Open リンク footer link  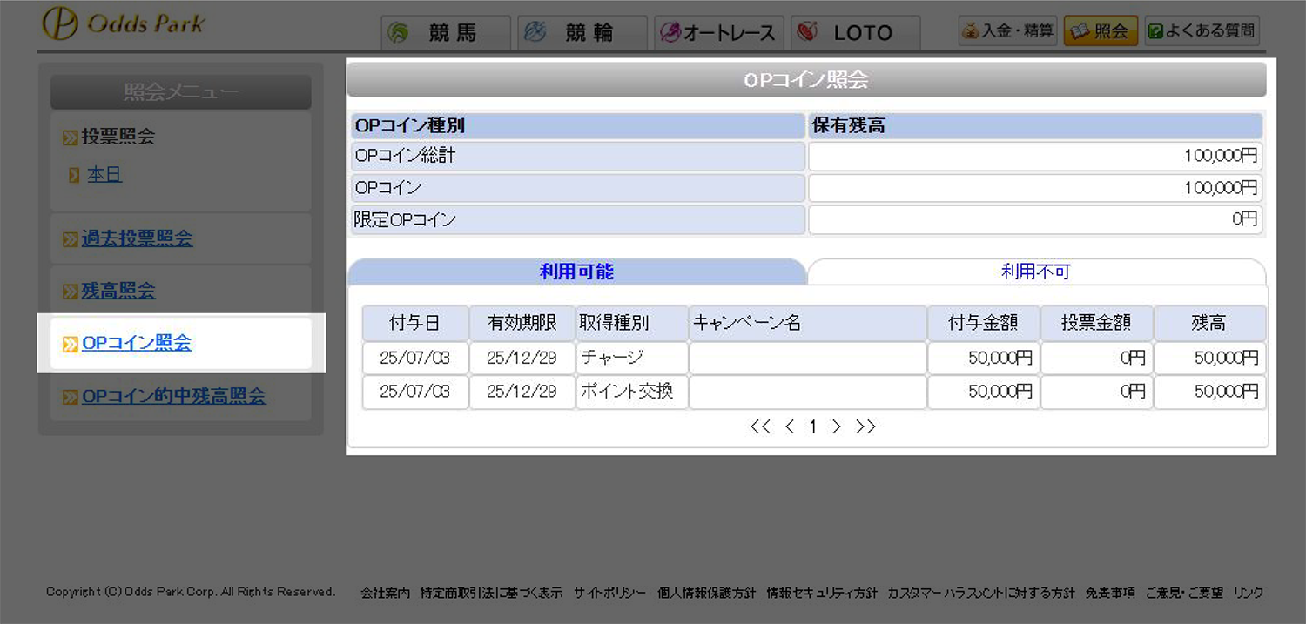click(x=1249, y=593)
